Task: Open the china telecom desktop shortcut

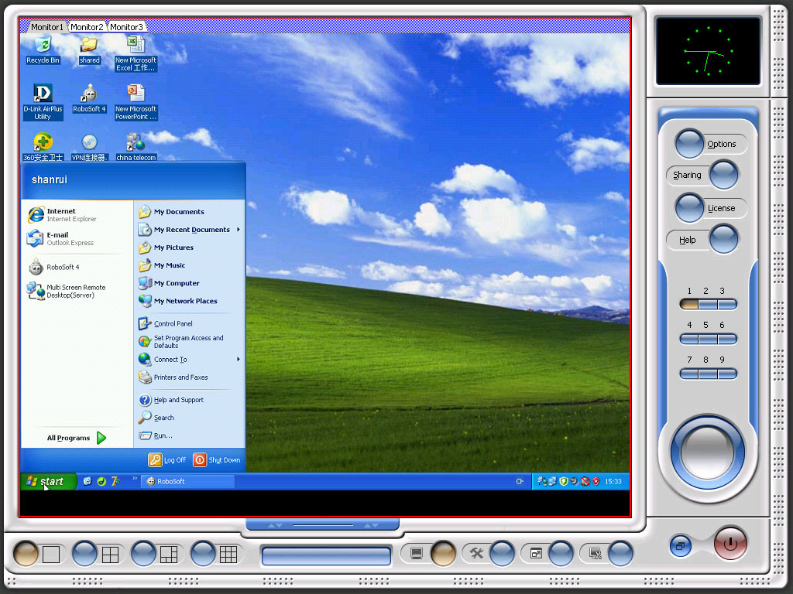Action: pyautogui.click(x=136, y=146)
